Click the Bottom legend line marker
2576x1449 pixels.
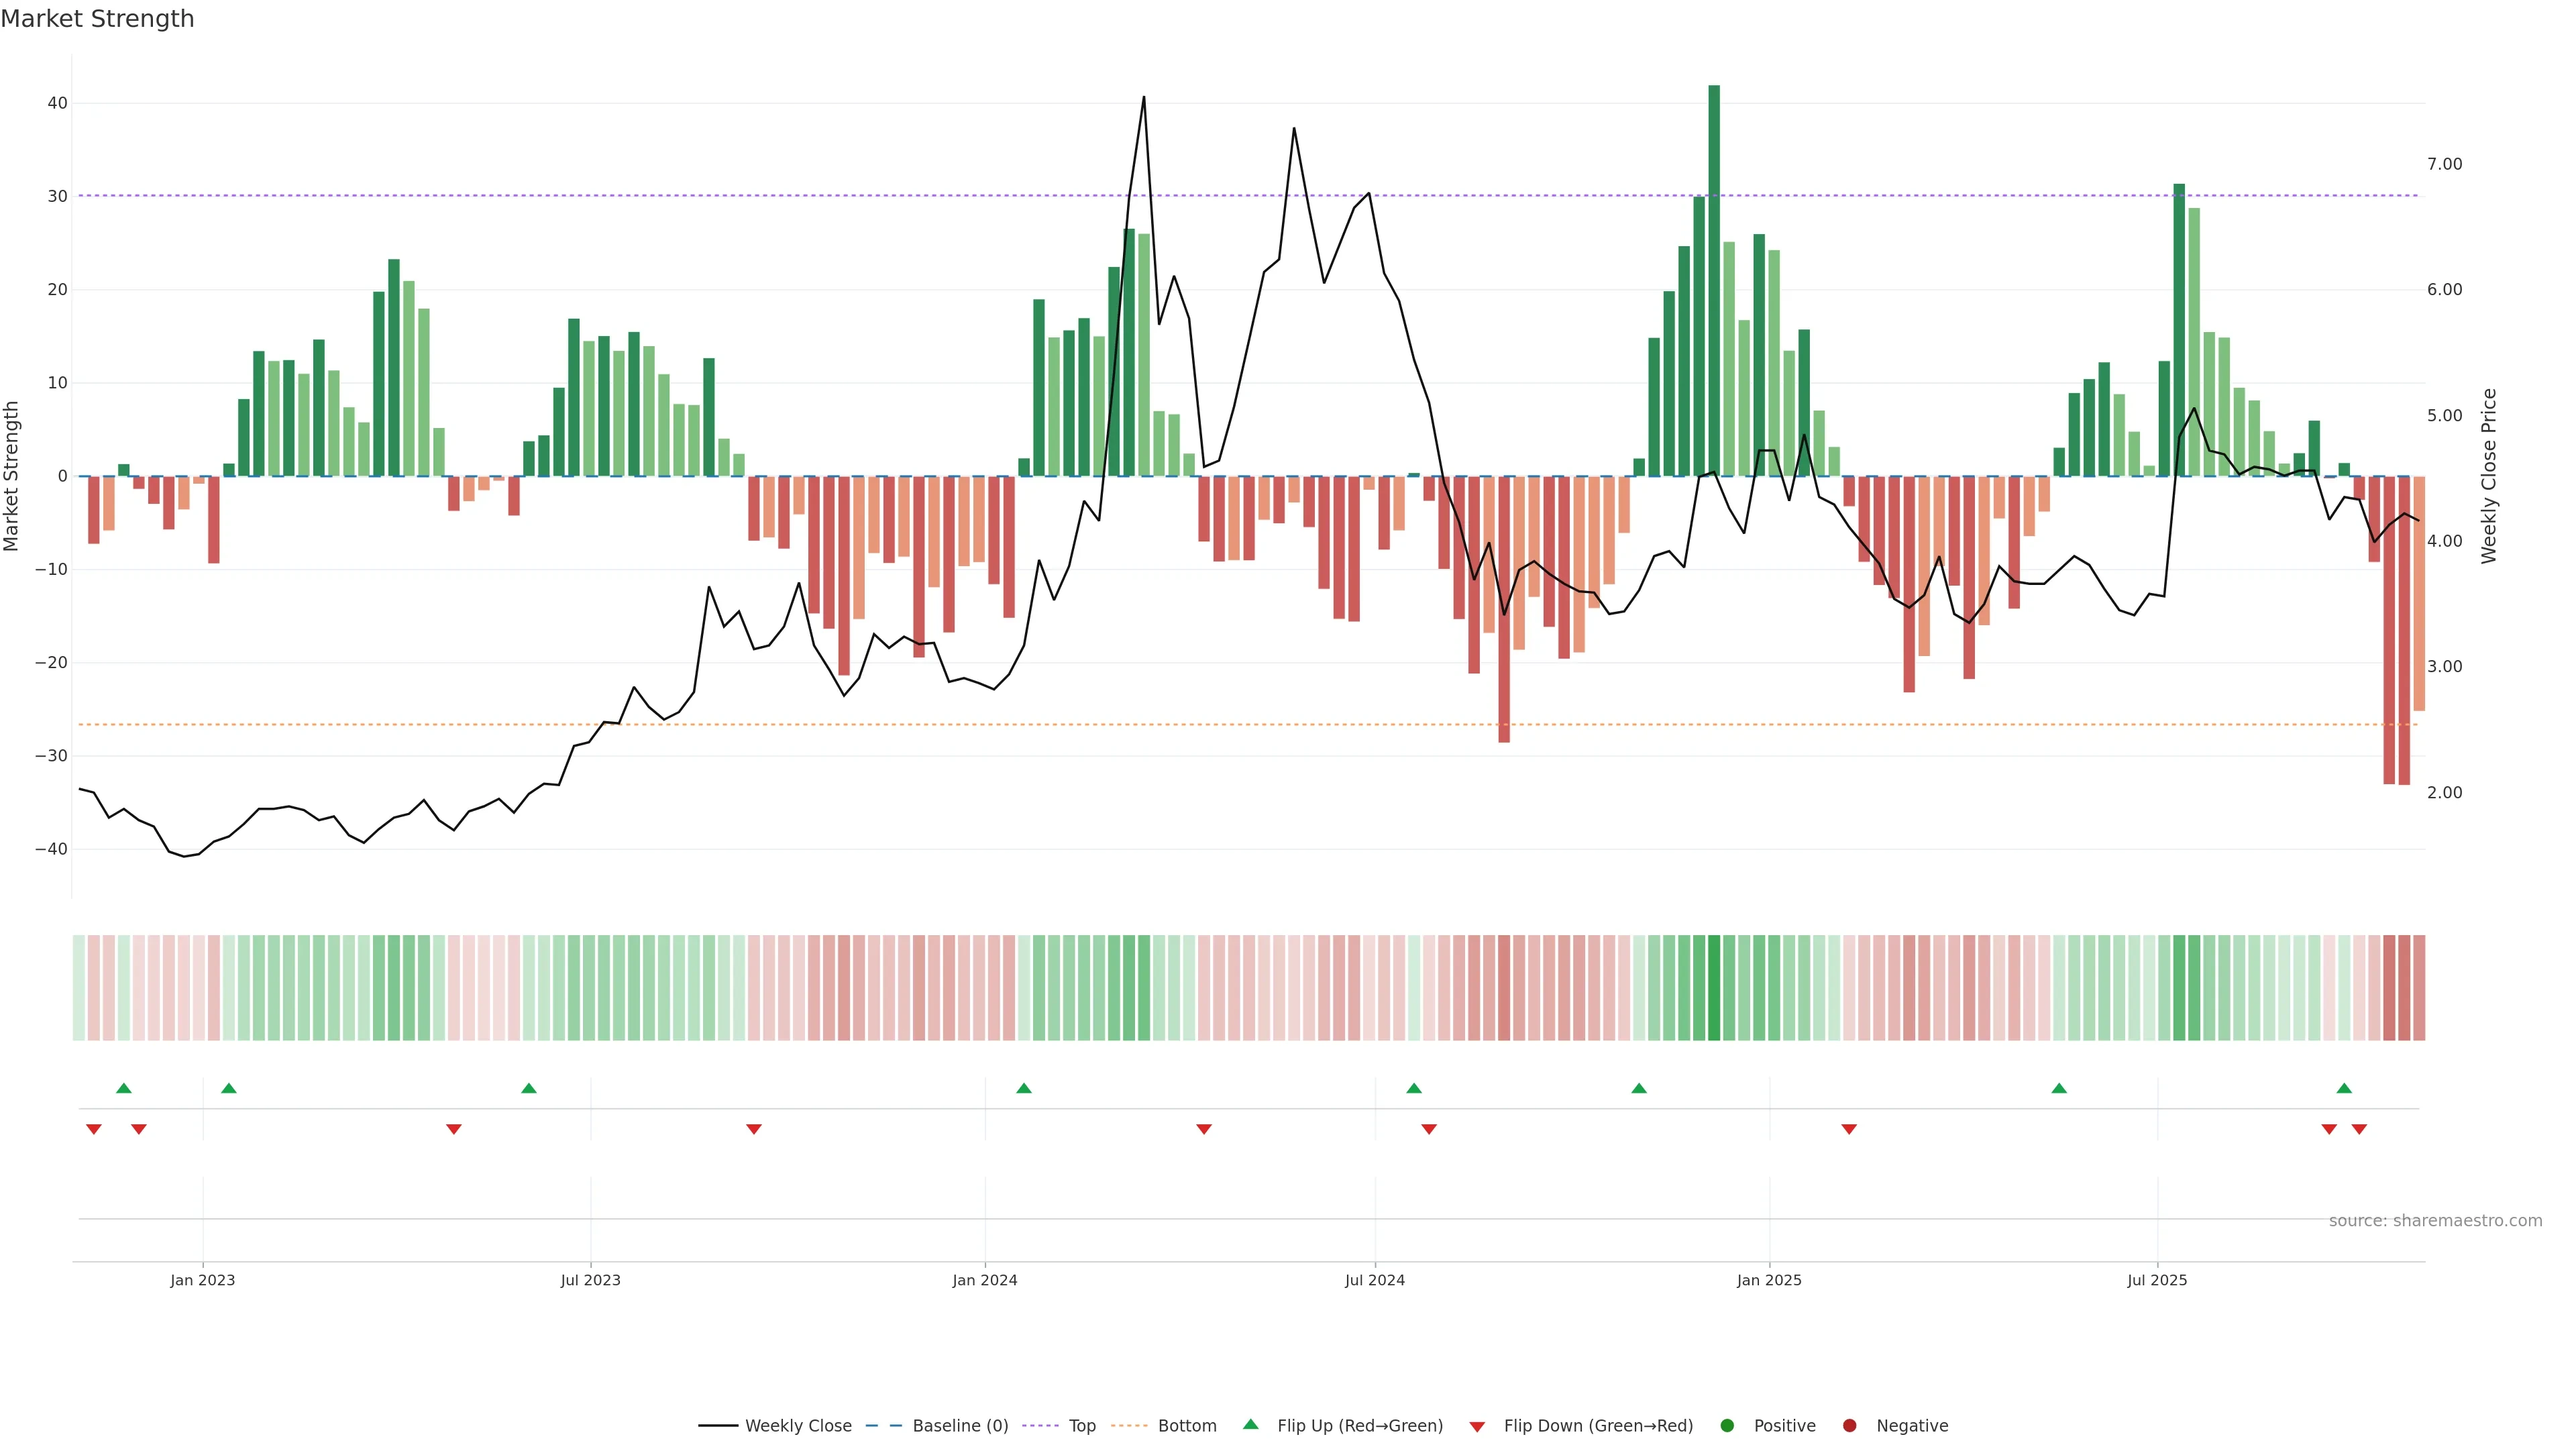(1130, 1426)
